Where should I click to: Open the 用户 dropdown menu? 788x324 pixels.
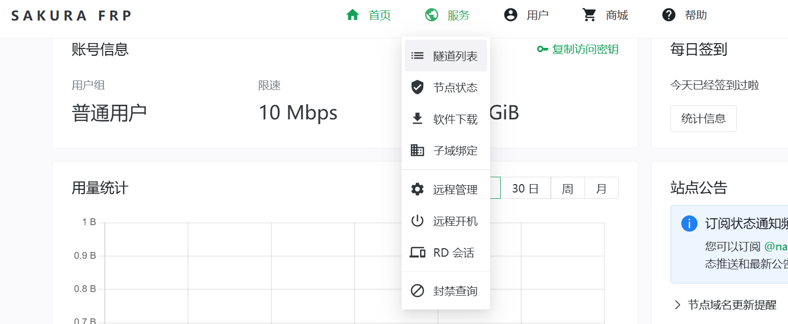tap(526, 15)
